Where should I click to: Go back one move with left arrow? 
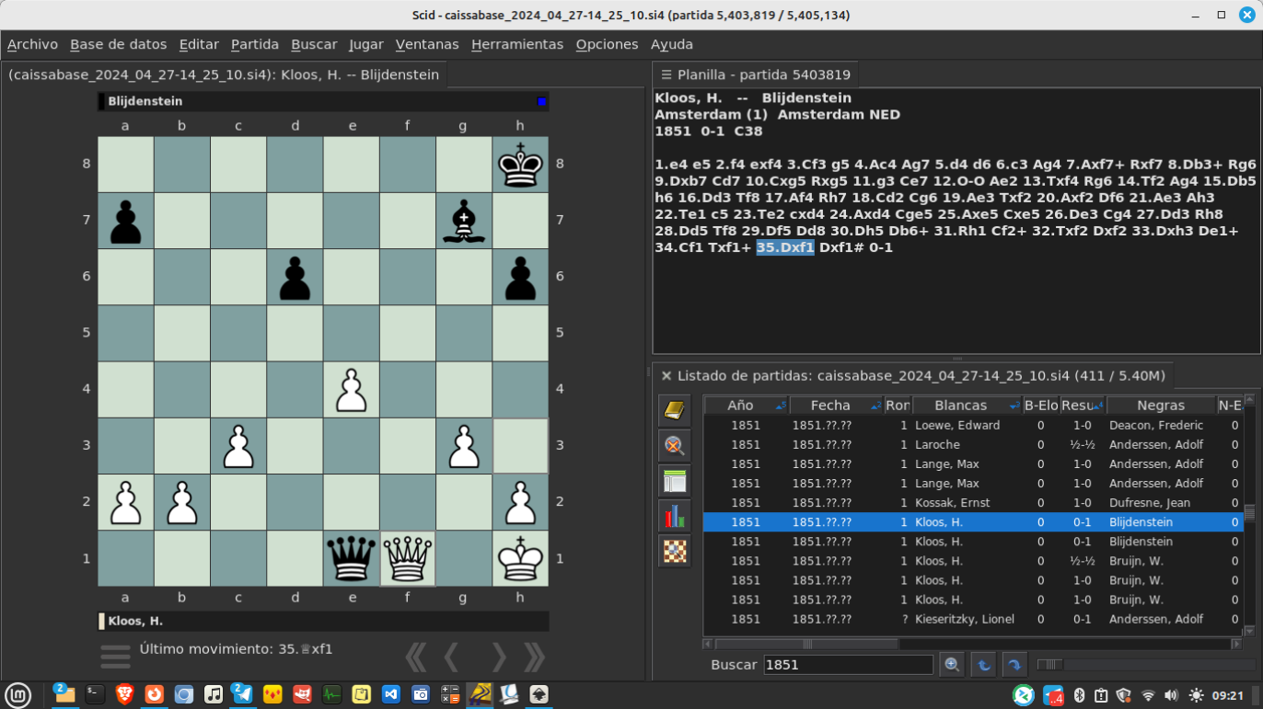(x=452, y=657)
